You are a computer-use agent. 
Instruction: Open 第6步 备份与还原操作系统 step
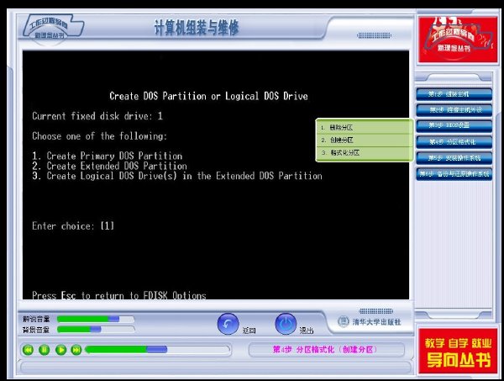click(x=454, y=174)
